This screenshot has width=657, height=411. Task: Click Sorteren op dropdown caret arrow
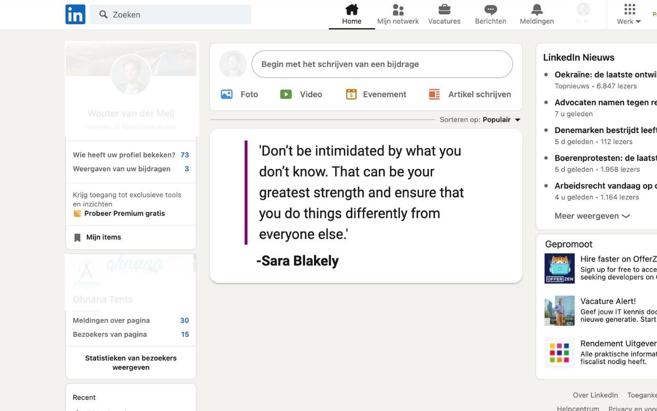click(517, 120)
